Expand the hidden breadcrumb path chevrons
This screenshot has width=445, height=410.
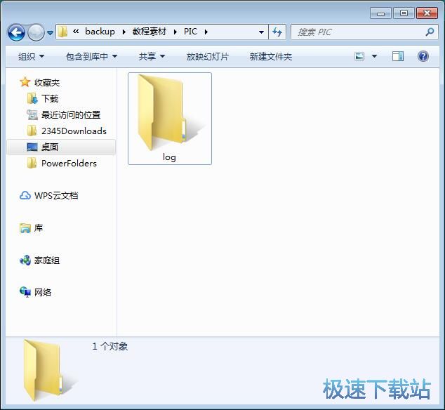[76, 32]
